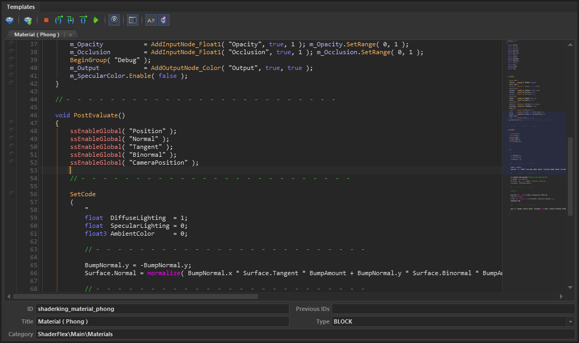This screenshot has height=343, width=579.
Task: Toggle the highlighted panel view icon
Action: pyautogui.click(x=132, y=20)
